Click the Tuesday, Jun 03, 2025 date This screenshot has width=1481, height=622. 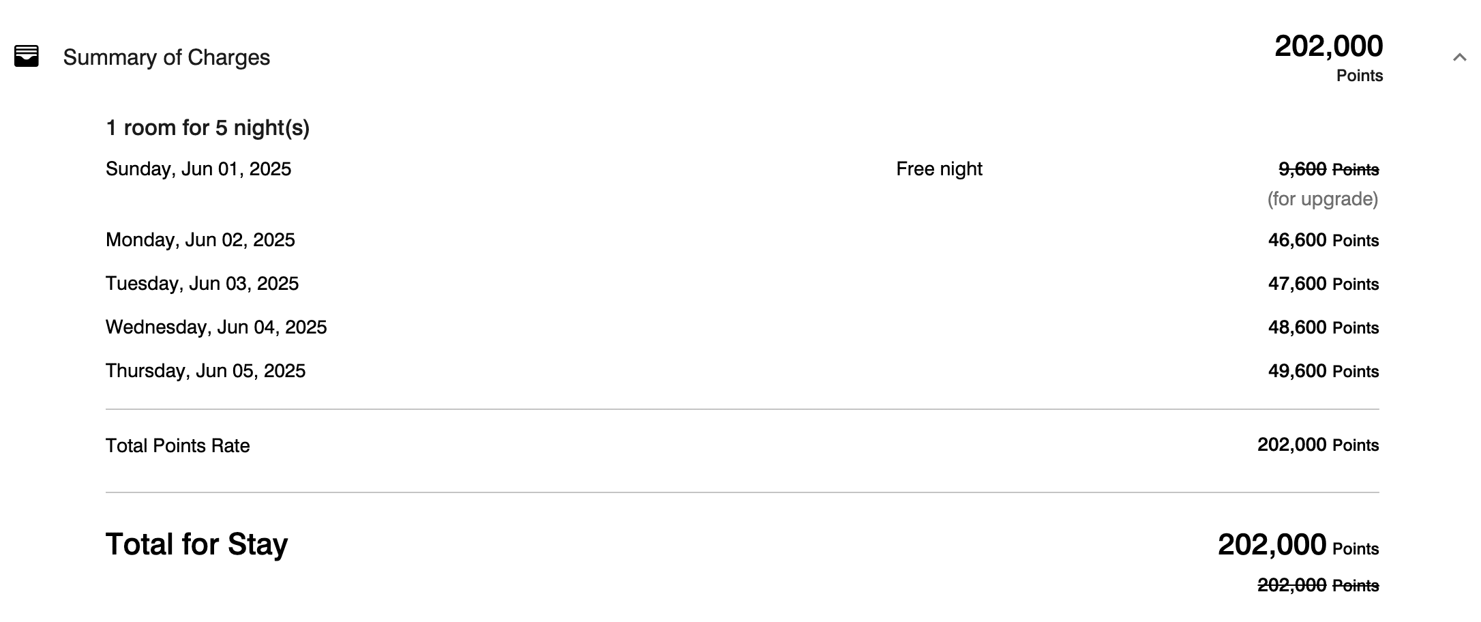202,284
